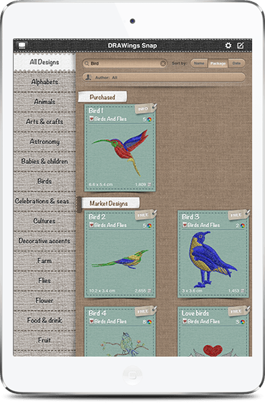Tap the Bird 3 card title
Viewport: 265px width, 406px height.
pyautogui.click(x=191, y=217)
